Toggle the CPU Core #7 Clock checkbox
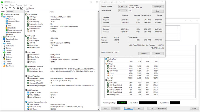The image size is (200, 112). [108, 92]
